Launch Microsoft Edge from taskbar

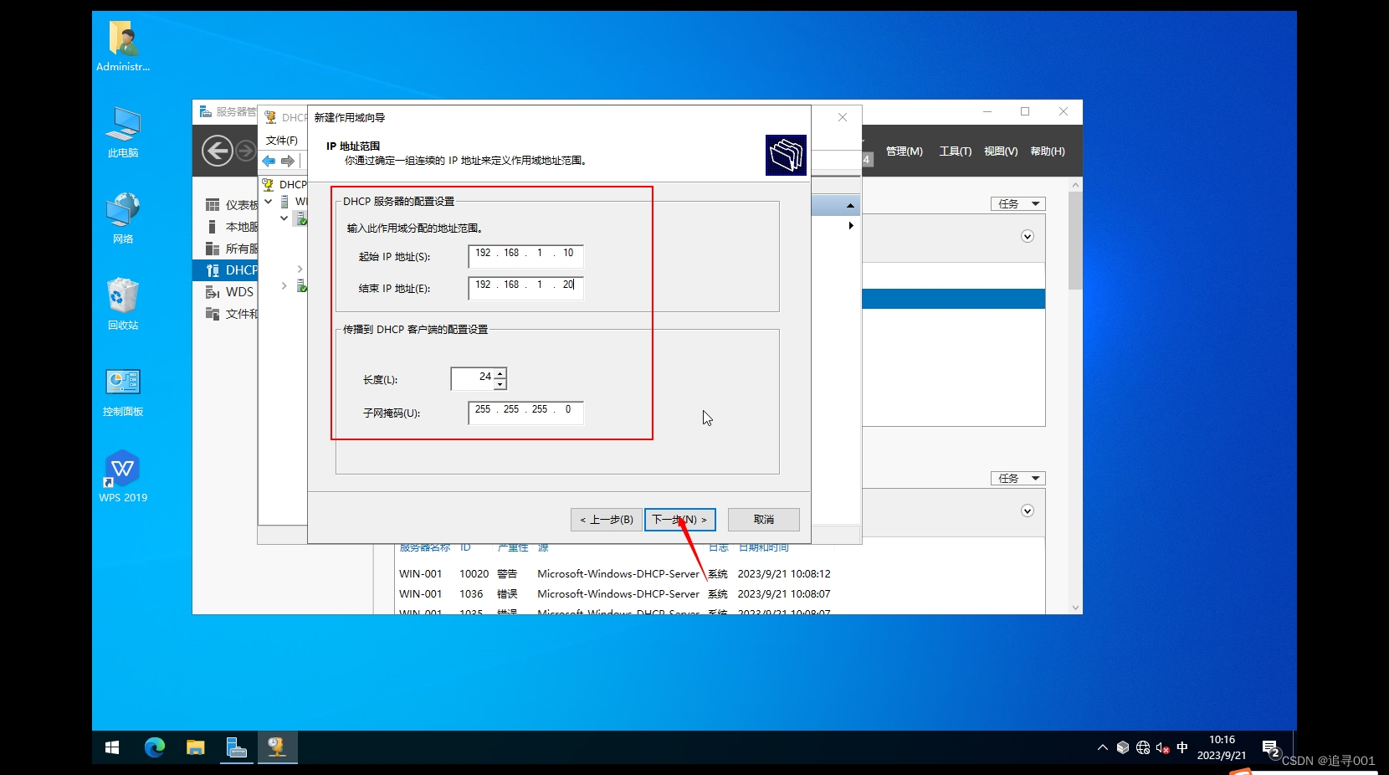154,747
